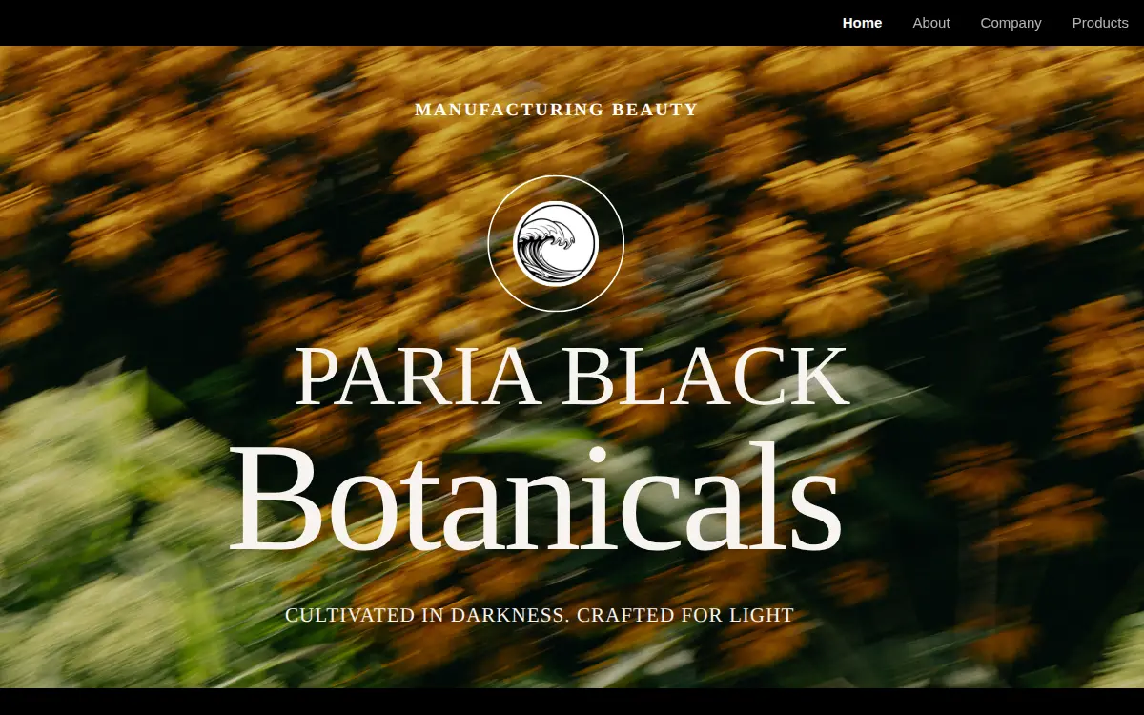The height and width of the screenshot is (715, 1144).
Task: Open the Company menu item
Action: 1011,23
